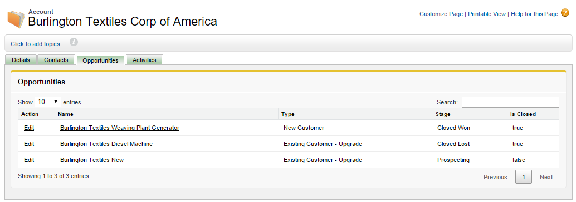576x202 pixels.
Task: Open the Printable View link
Action: pyautogui.click(x=487, y=14)
